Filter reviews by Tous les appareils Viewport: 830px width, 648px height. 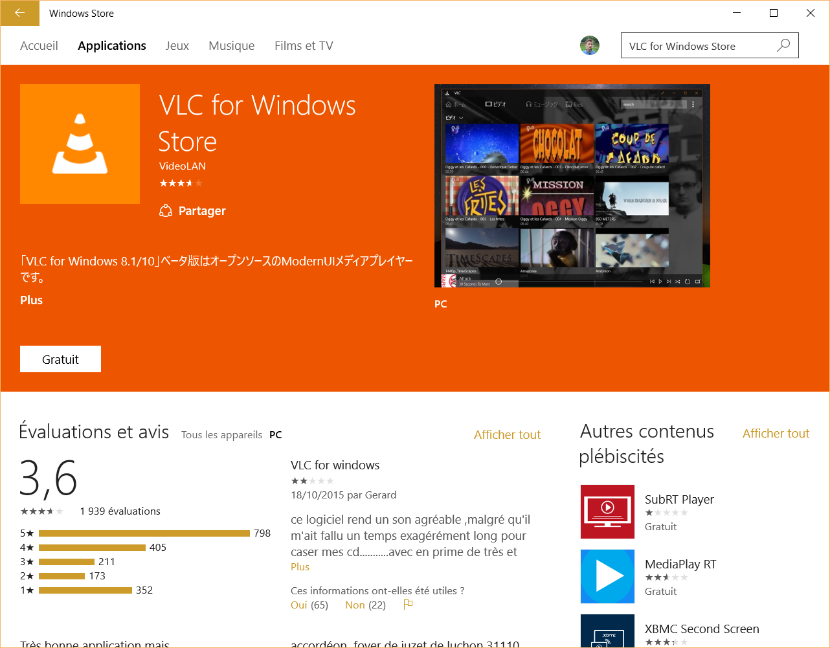tap(221, 434)
